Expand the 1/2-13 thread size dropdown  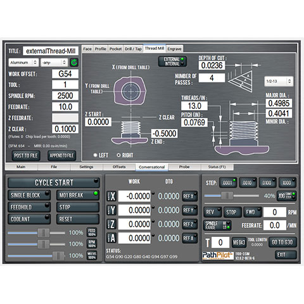coord(279,81)
